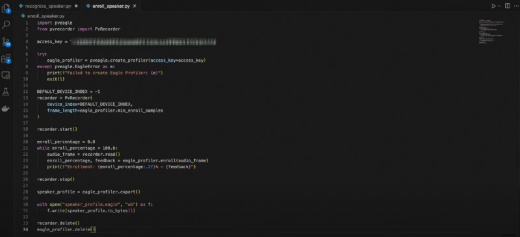Place cursor on "import pveagle"
520x237 pixels.
coord(55,23)
